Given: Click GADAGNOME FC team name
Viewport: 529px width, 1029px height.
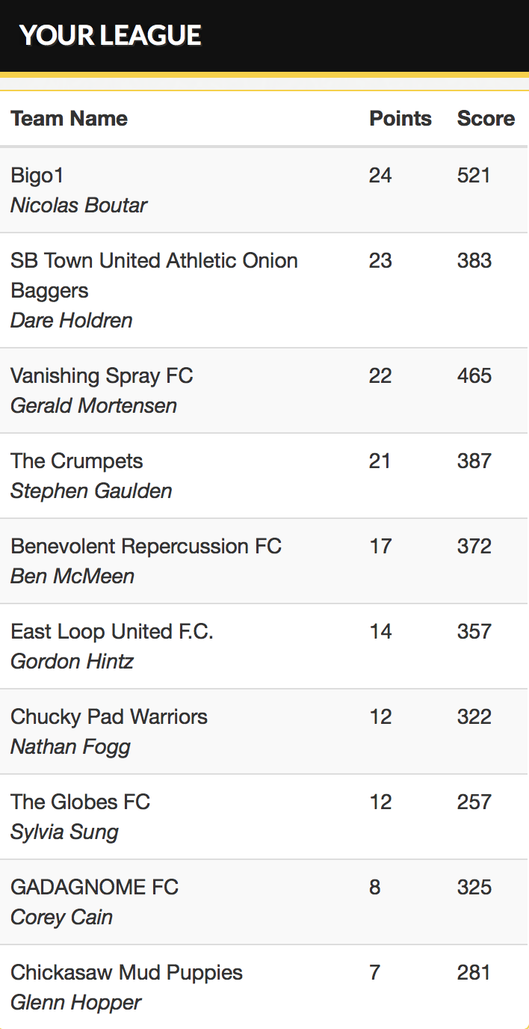Looking at the screenshot, I should coord(95,887).
